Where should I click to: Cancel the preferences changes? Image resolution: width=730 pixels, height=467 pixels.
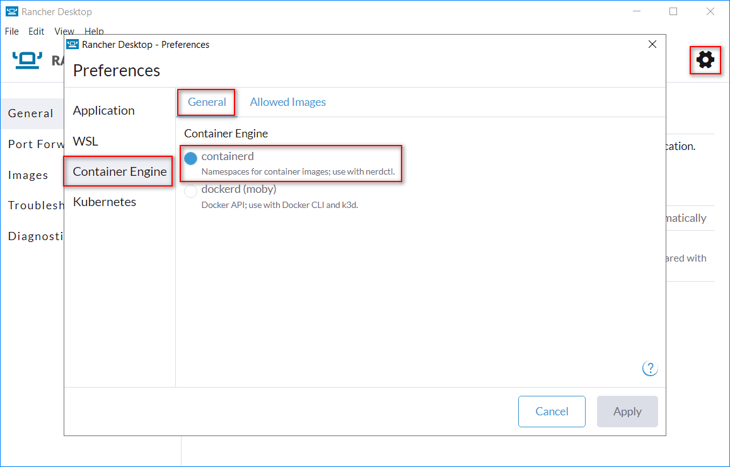(x=552, y=411)
